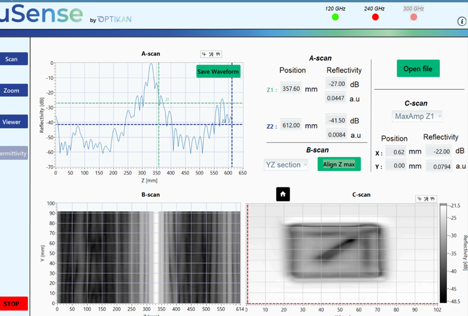The width and height of the screenshot is (468, 316).
Task: Select the C-scan graph panning hand tool
Action: 433,199
